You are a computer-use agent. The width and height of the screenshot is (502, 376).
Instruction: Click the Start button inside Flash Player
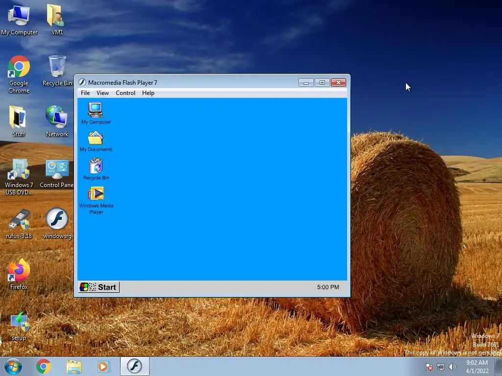[99, 287]
